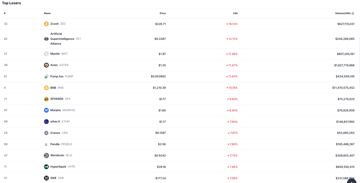Click the Morpho butterfly logo icon

coord(46,110)
